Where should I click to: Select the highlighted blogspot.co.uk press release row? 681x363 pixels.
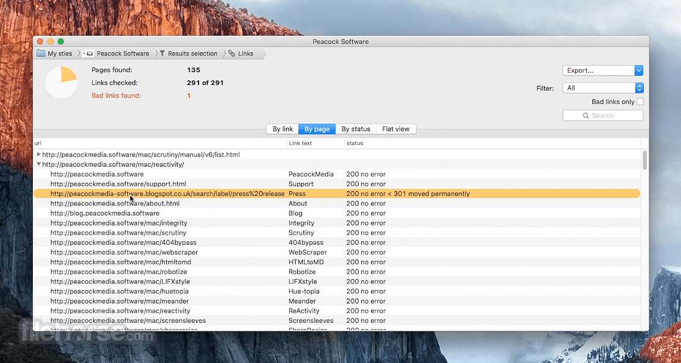(337, 194)
